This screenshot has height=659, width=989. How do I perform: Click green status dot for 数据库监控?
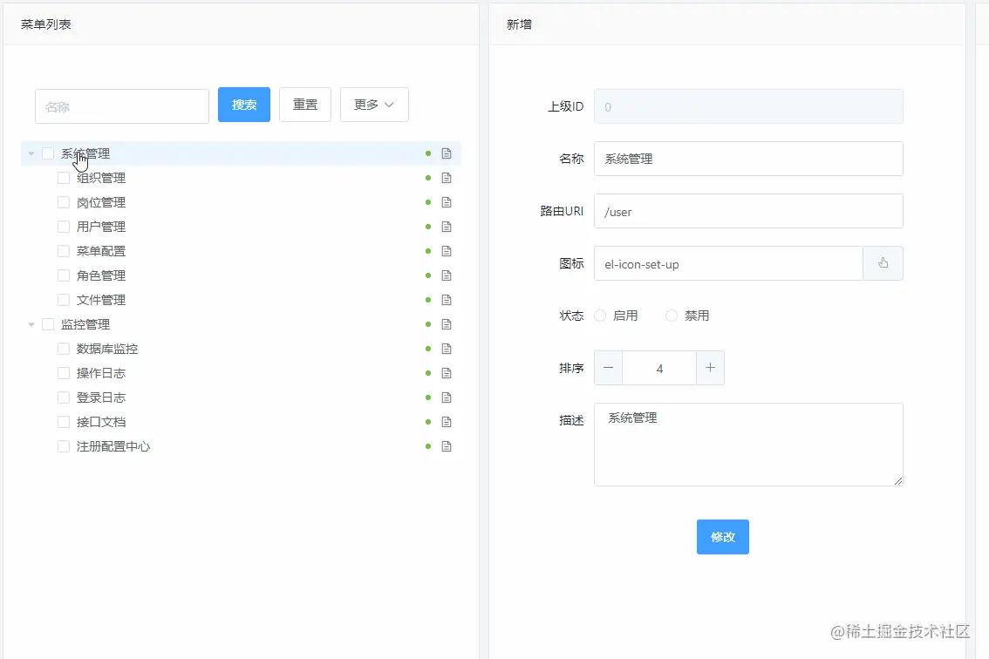428,349
